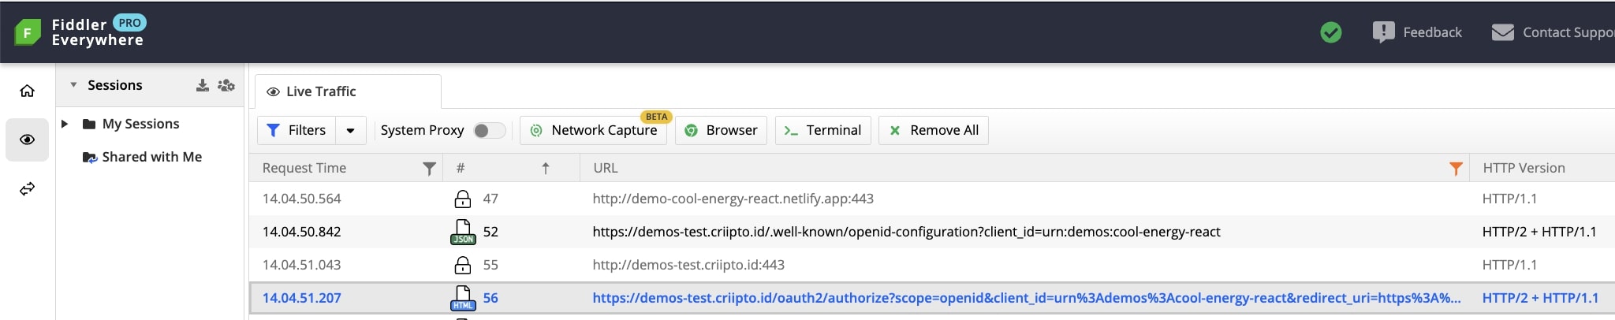Open the Terminal capture button
The height and width of the screenshot is (320, 1615).
(822, 130)
